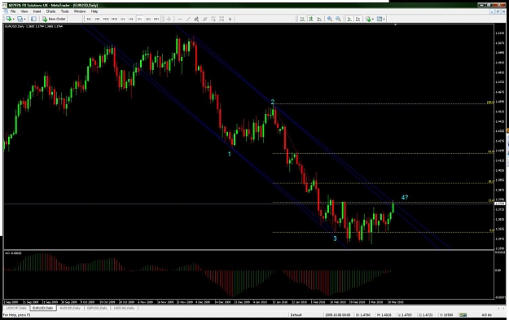Select the Text tool icon
The height and width of the screenshot is (320, 509).
pyautogui.click(x=213, y=20)
